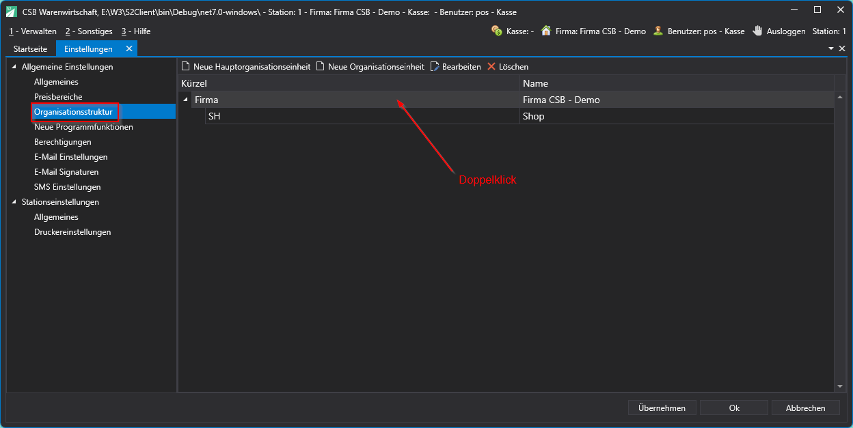
Task: Click the Allgemeine Einstellungen group label
Action: point(67,67)
